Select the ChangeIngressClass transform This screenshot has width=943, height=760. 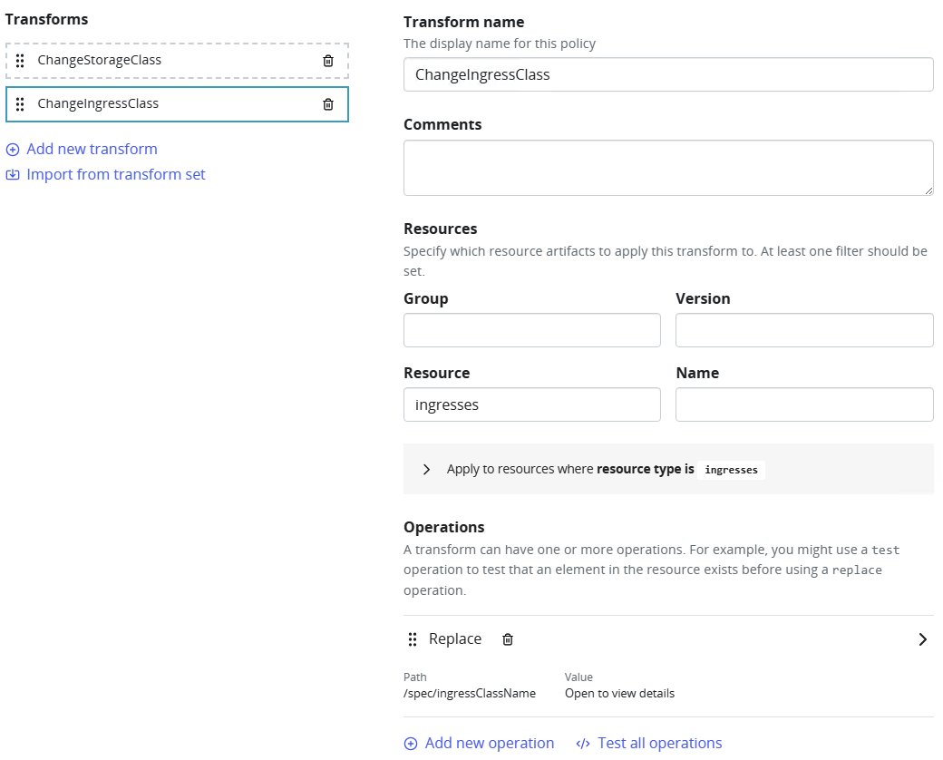[98, 104]
